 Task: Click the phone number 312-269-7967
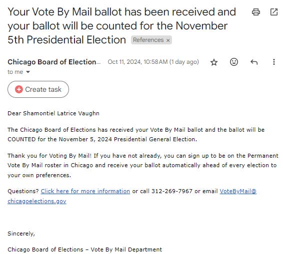(x=172, y=191)
